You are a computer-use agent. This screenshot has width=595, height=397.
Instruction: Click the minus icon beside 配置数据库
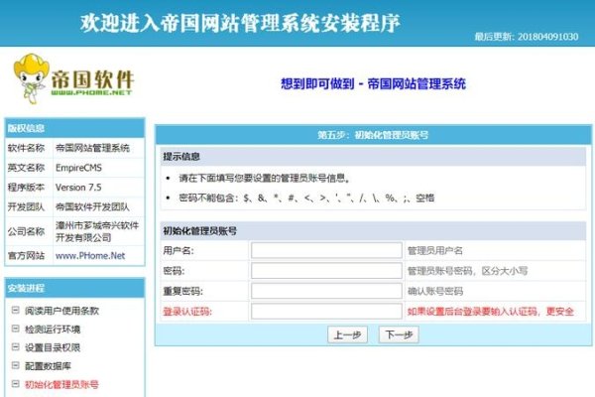tap(15, 365)
